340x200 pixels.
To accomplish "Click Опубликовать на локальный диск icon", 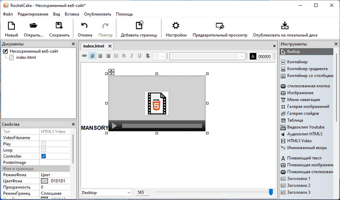I will pos(285,25).
